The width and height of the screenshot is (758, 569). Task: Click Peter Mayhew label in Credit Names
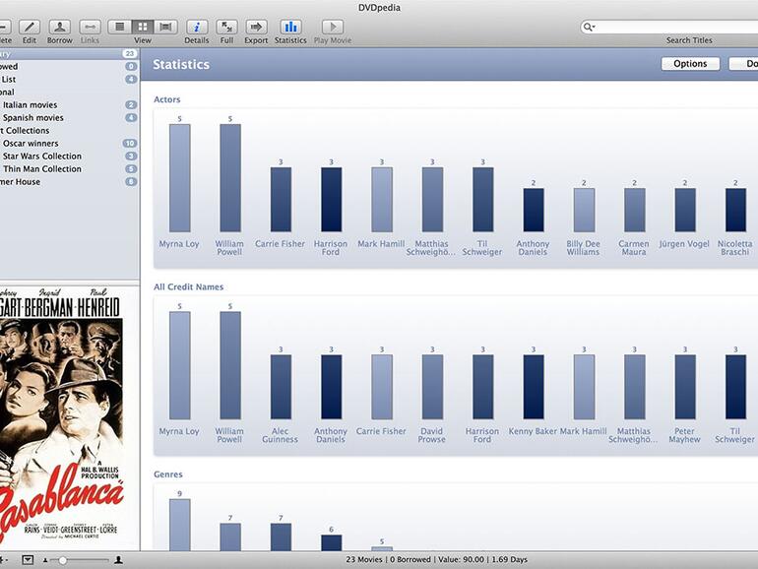tap(684, 435)
